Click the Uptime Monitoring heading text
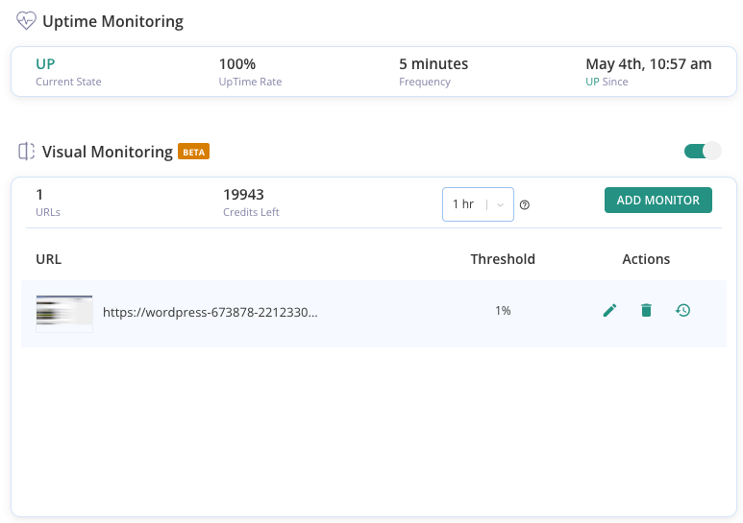This screenshot has height=523, width=743. click(112, 21)
